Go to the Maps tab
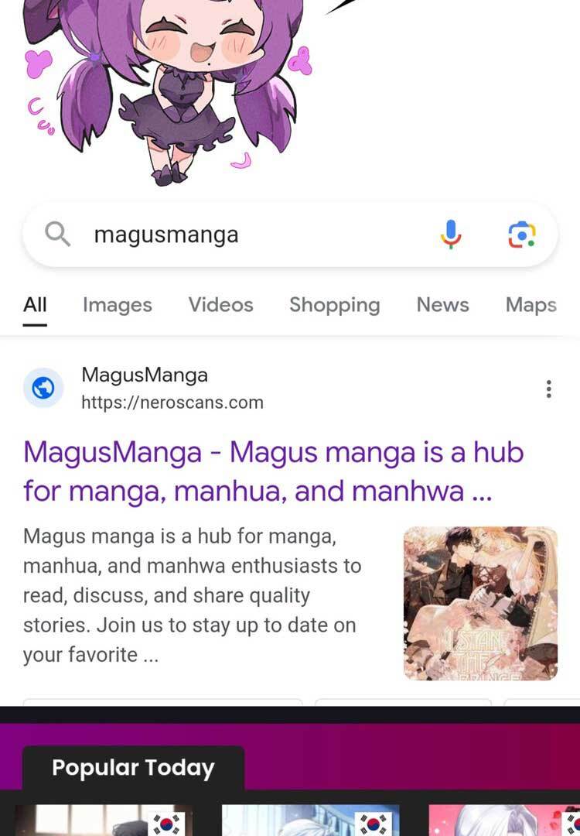 pos(531,305)
